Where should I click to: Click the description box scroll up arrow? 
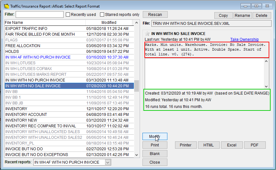coord(266,61)
